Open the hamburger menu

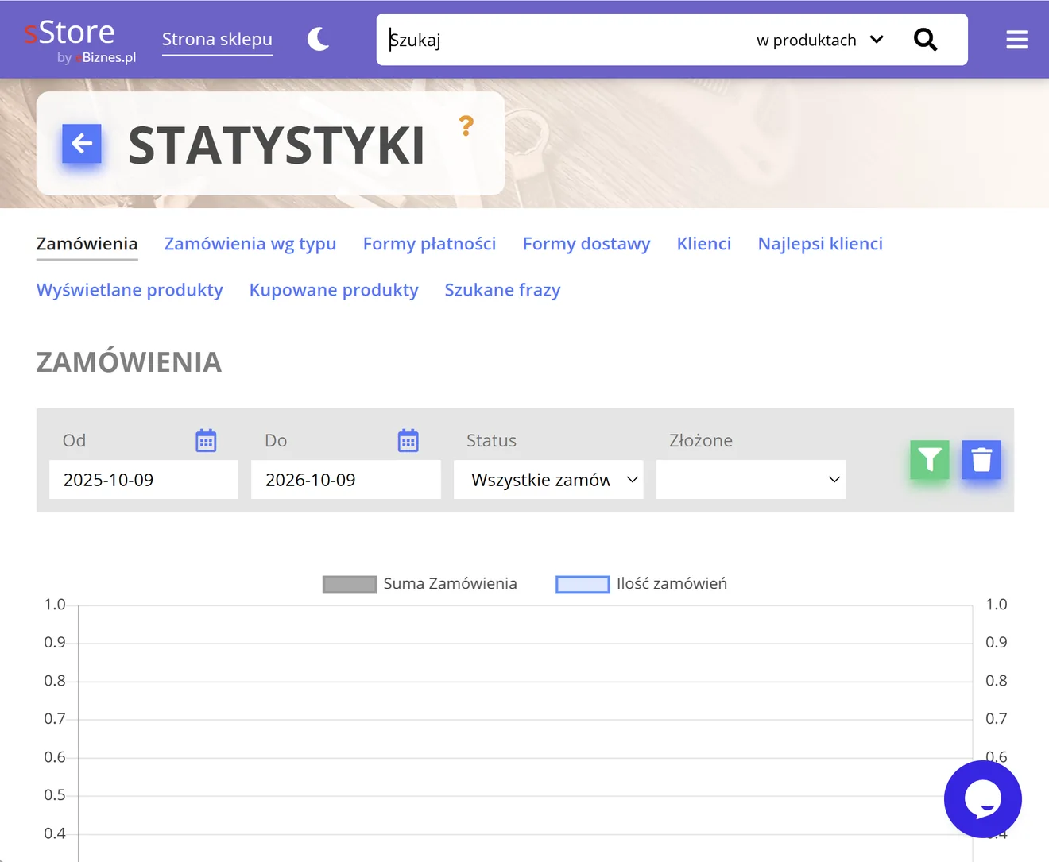1017,40
